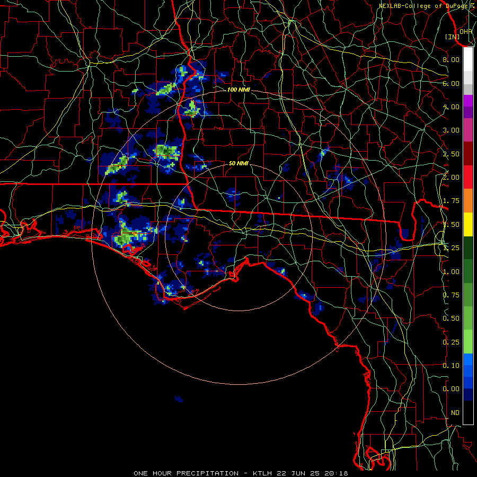Click the 0.75 legend value
477x477 pixels.
(451, 295)
